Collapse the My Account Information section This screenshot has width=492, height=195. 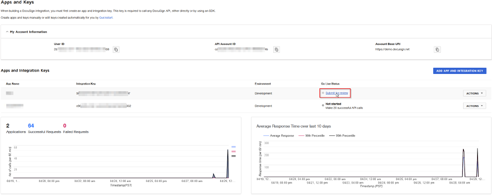tap(7, 32)
